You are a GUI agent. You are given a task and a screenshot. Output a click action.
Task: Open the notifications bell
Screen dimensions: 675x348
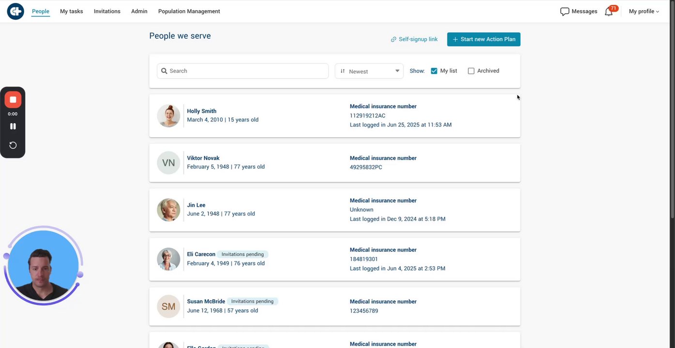click(609, 12)
